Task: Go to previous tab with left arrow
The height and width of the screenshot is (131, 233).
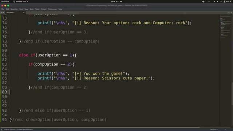Action: (x=1, y=12)
